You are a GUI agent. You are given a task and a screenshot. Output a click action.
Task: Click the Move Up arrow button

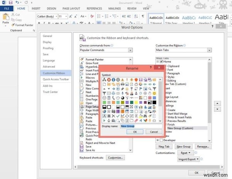pyautogui.click(x=217, y=103)
